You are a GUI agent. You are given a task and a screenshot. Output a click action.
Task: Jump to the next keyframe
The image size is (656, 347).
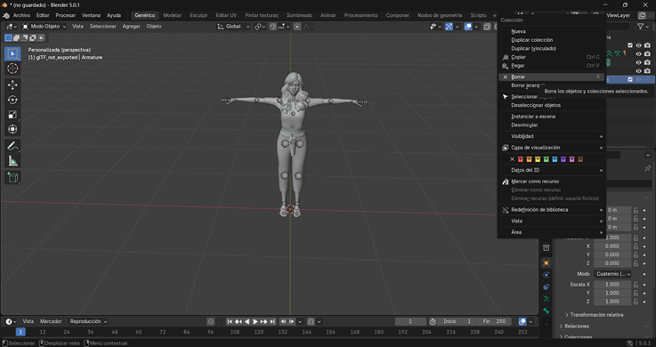point(264,321)
